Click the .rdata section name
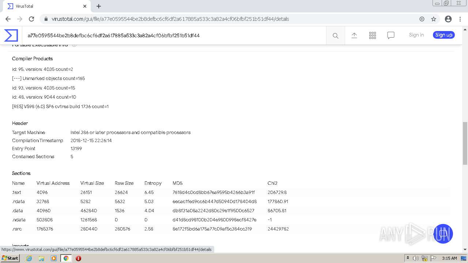 [18, 202]
